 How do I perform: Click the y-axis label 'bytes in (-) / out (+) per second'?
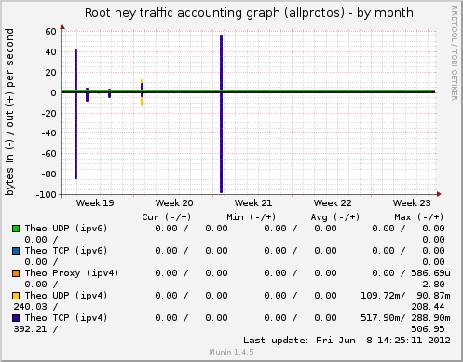(9, 112)
